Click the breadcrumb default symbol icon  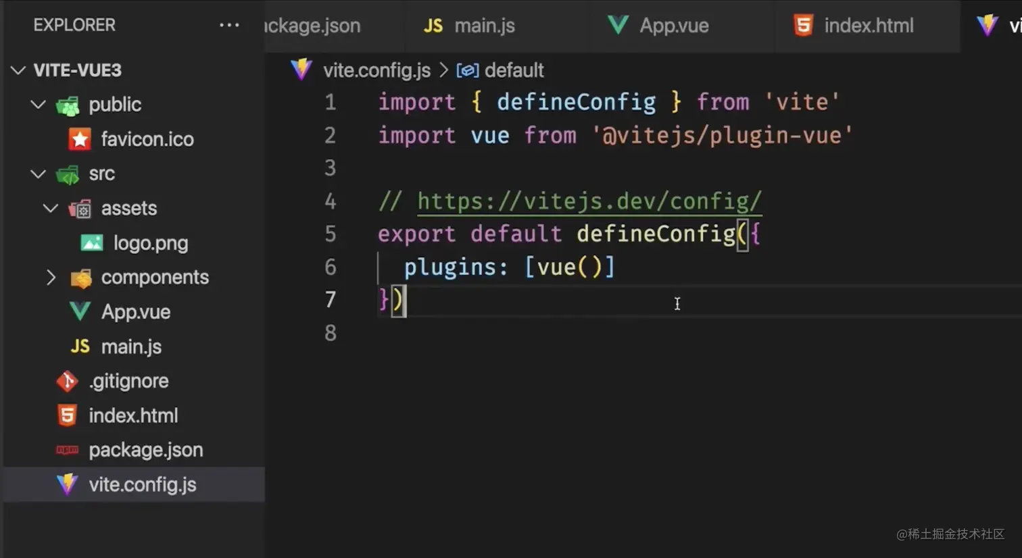point(468,70)
